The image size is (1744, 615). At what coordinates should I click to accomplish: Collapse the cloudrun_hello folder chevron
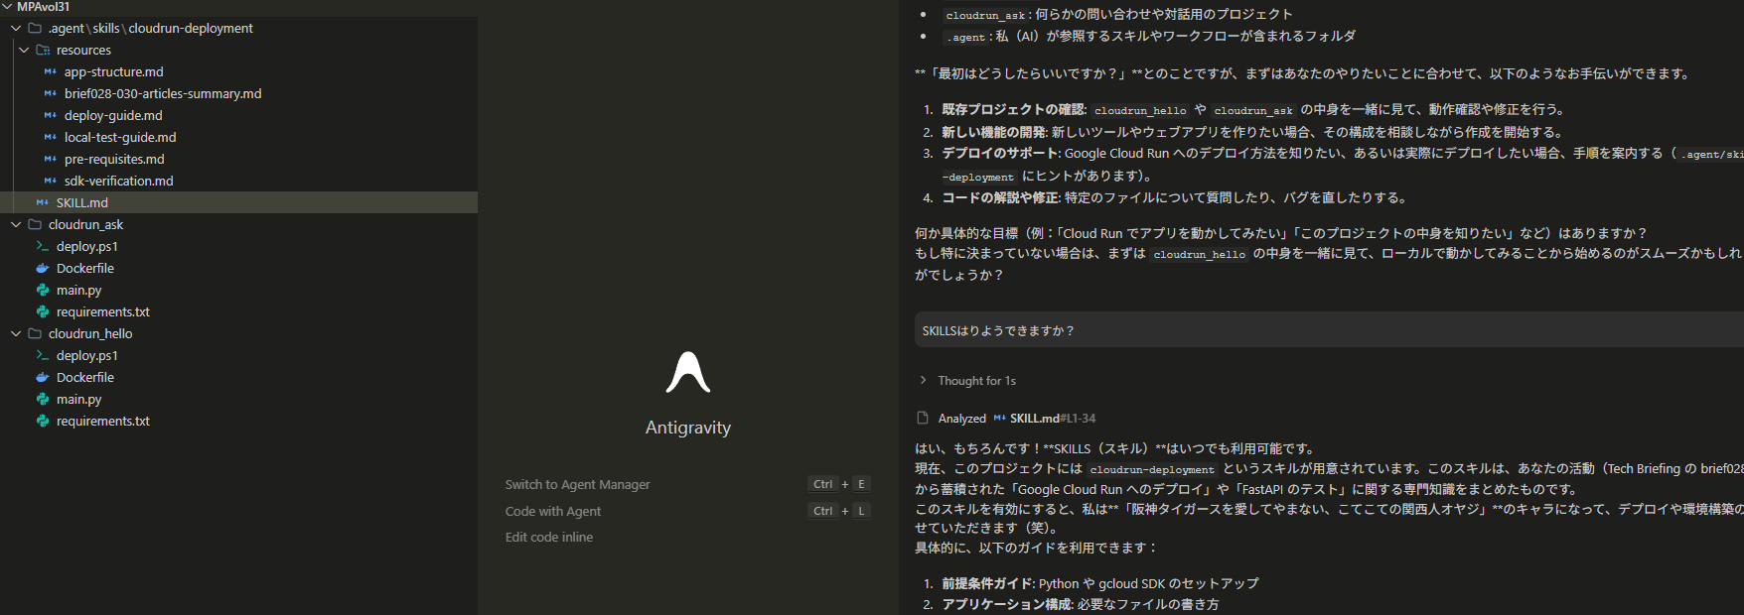16,334
